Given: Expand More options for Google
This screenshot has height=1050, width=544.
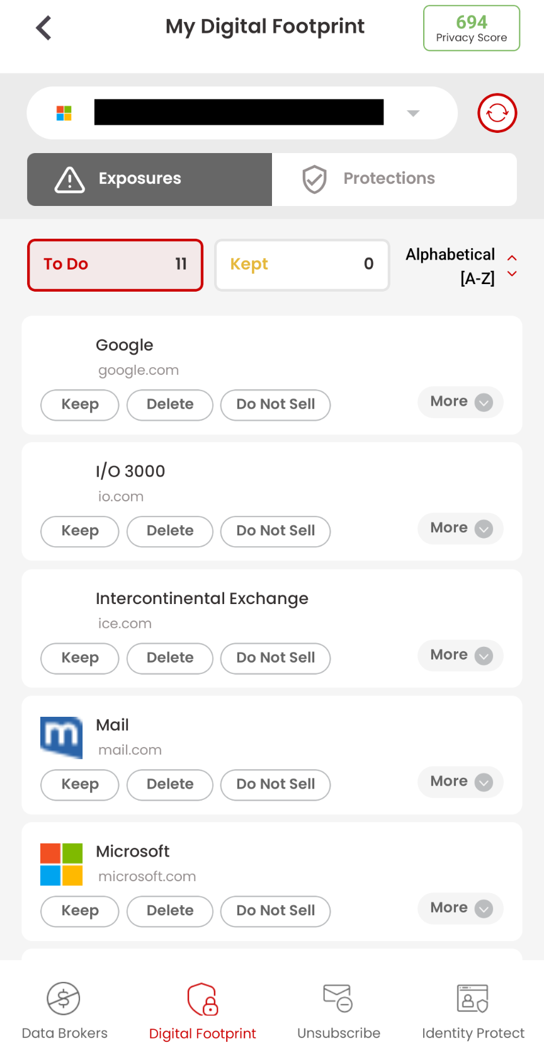Looking at the screenshot, I should [460, 402].
